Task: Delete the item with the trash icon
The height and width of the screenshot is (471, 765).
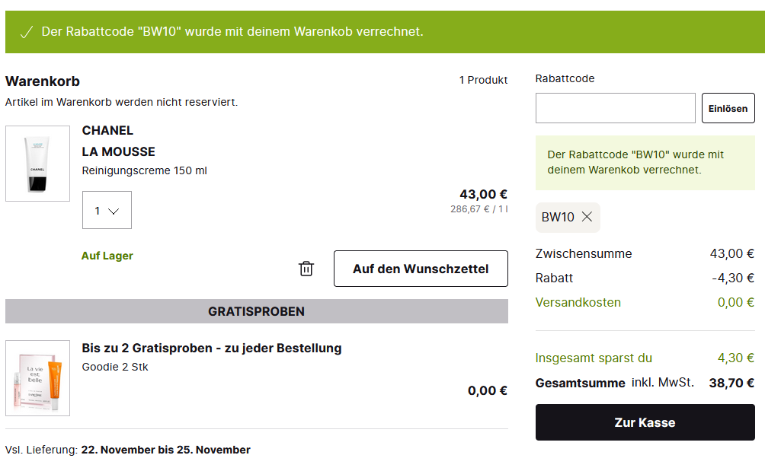Action: click(306, 269)
